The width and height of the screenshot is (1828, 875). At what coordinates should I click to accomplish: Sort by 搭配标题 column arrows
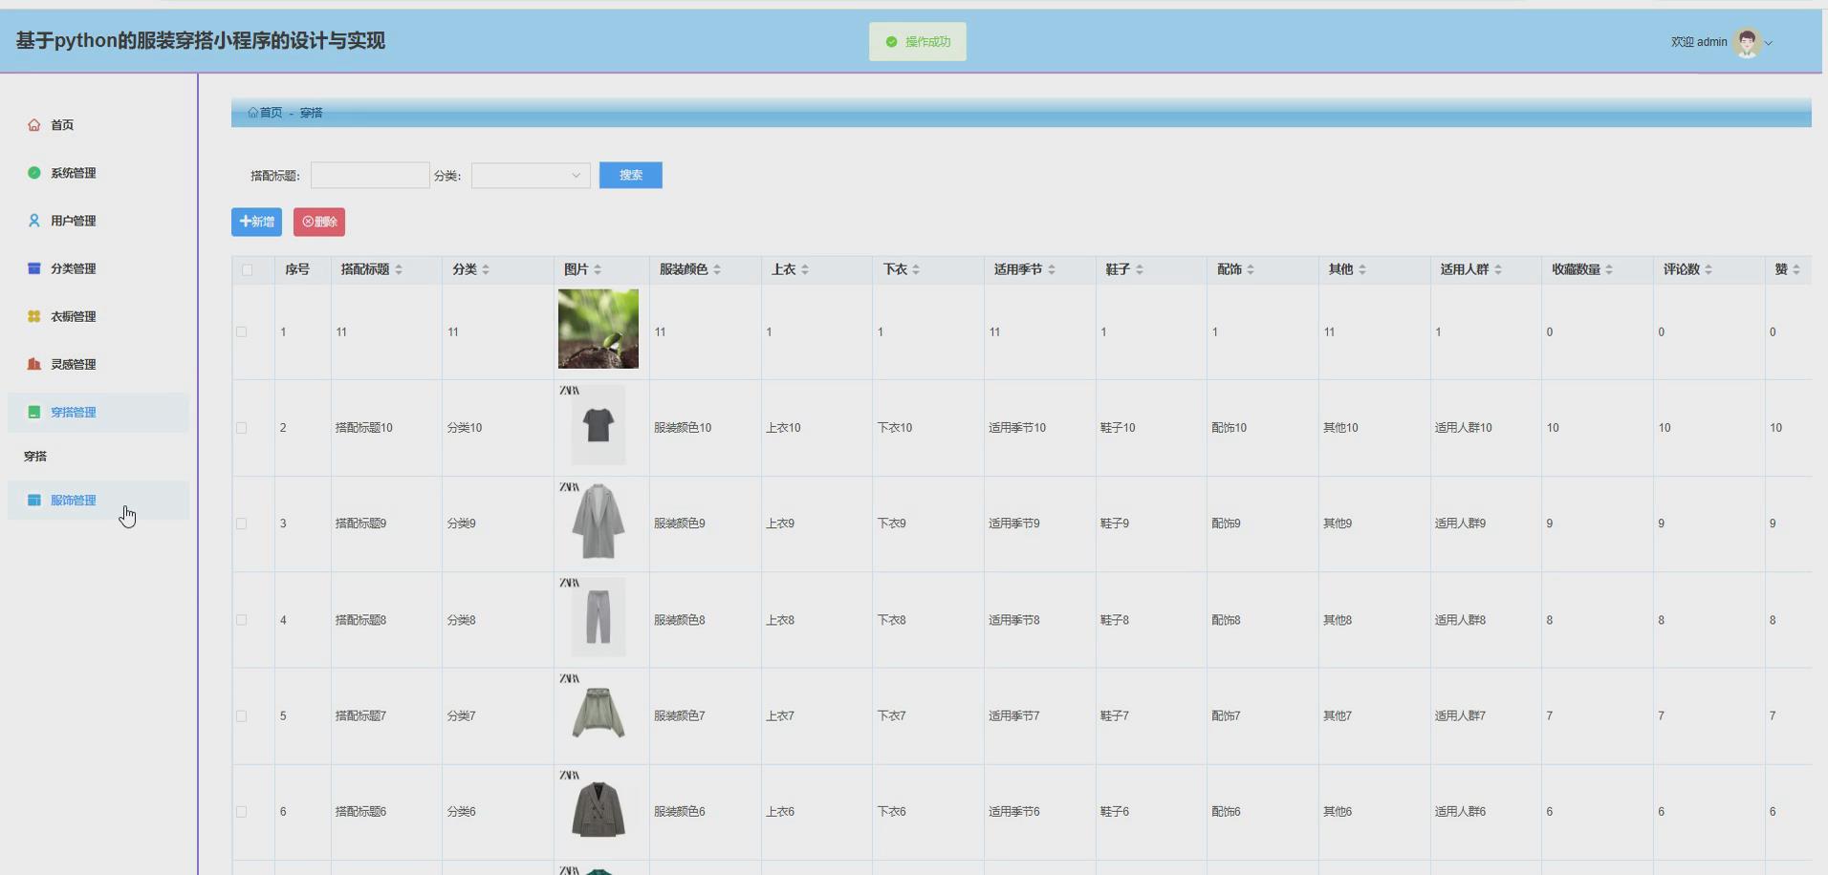[399, 270]
